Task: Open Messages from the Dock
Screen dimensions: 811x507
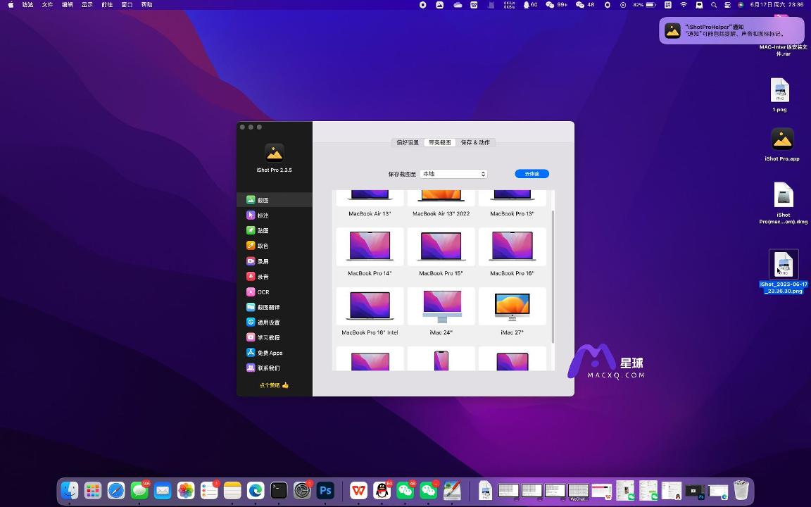Action: [x=139, y=490]
